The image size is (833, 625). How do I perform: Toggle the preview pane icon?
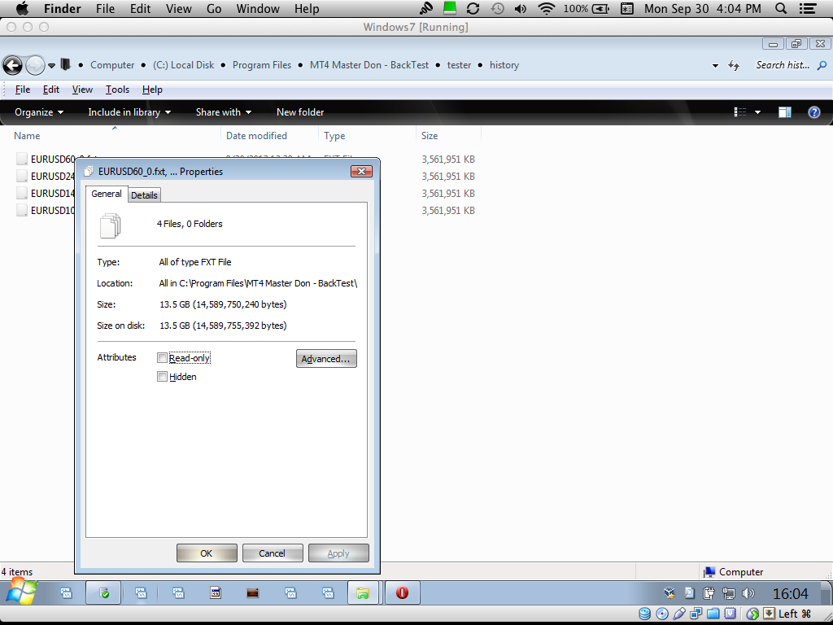click(x=785, y=112)
